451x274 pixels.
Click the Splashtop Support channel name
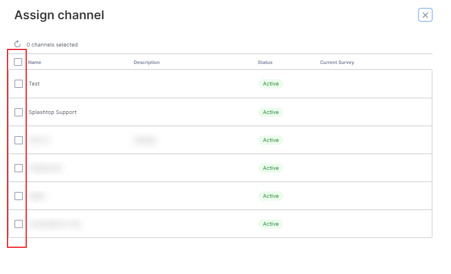[52, 112]
